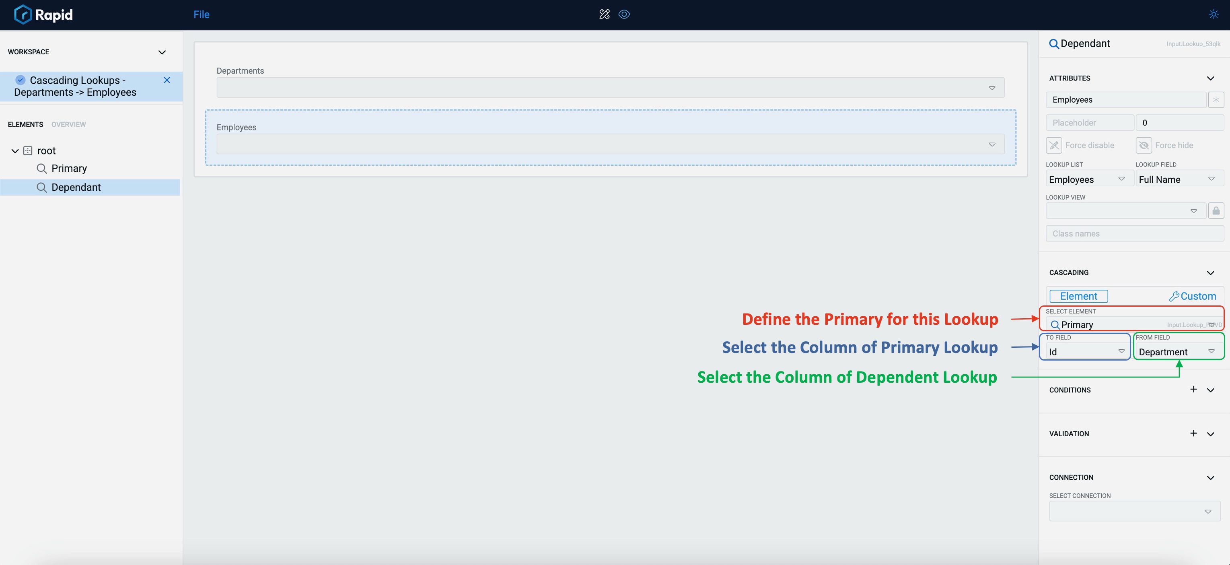Screen dimensions: 1230x565
Task: Click the lock icon next to Lookup View
Action: [1214, 211]
